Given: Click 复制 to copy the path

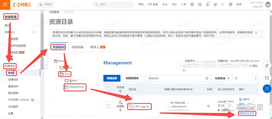Looking at the screenshot, I should click(x=253, y=66).
